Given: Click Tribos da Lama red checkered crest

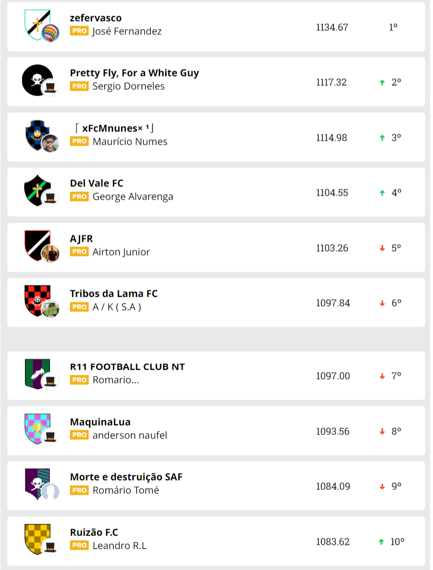Looking at the screenshot, I should [x=35, y=299].
